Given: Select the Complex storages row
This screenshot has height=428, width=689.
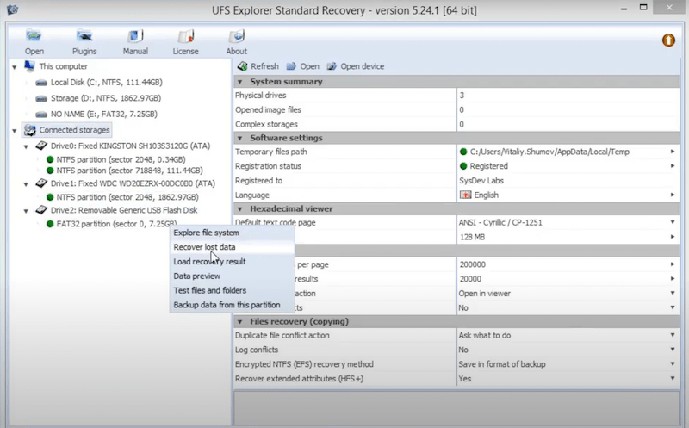Looking at the screenshot, I should tap(456, 124).
